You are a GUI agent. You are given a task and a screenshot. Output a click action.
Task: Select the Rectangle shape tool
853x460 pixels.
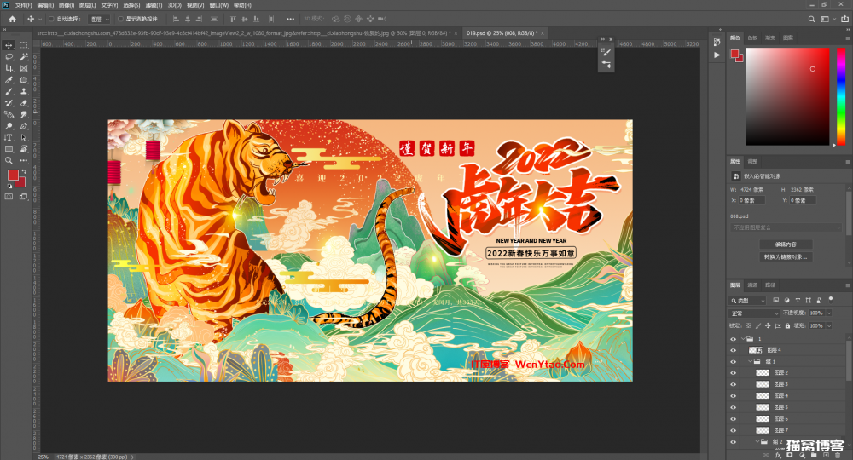tap(9, 149)
